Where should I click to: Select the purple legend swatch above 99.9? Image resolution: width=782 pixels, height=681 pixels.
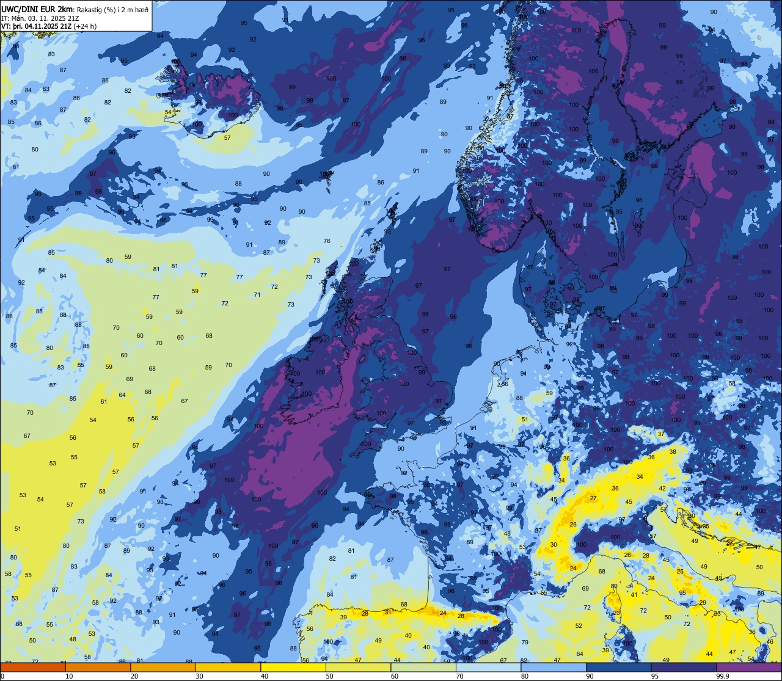[x=749, y=668]
